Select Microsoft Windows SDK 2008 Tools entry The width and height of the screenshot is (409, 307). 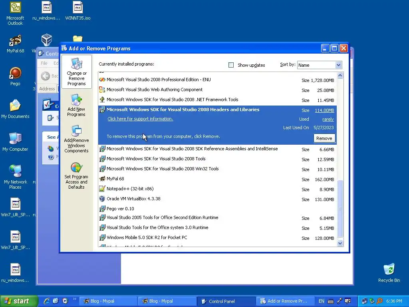point(217,159)
